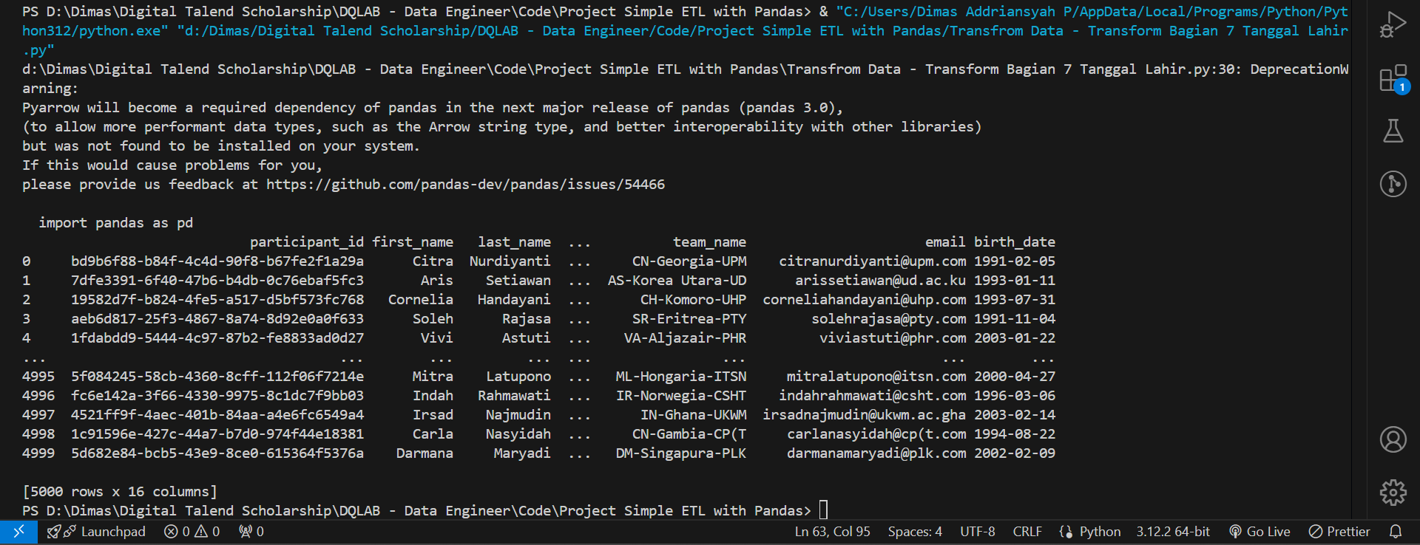
Task: Select indentation via Spaces: 4
Action: 915,532
